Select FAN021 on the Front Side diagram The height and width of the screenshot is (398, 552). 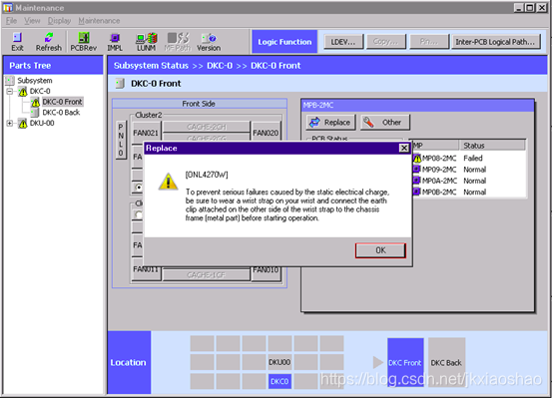click(146, 133)
